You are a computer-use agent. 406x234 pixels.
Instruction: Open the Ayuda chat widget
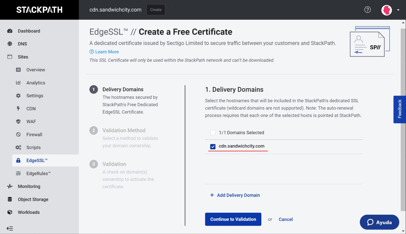click(x=379, y=222)
